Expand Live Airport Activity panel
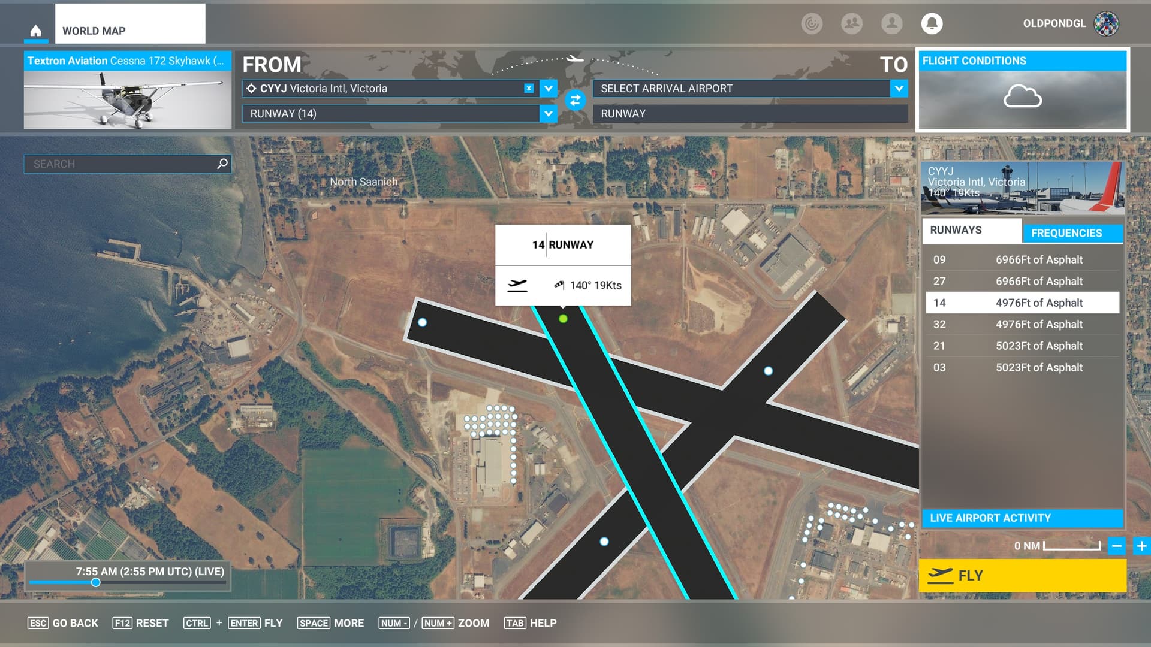1151x647 pixels. tap(1022, 518)
